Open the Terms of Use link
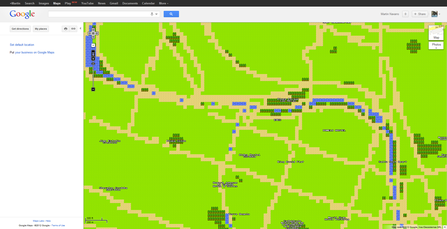The width and height of the screenshot is (447, 229). (58, 226)
